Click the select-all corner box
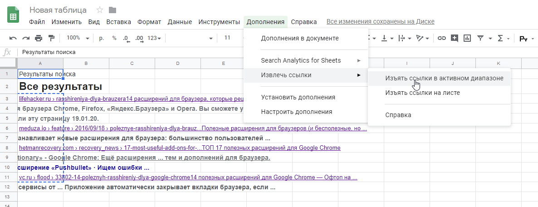 8,63
